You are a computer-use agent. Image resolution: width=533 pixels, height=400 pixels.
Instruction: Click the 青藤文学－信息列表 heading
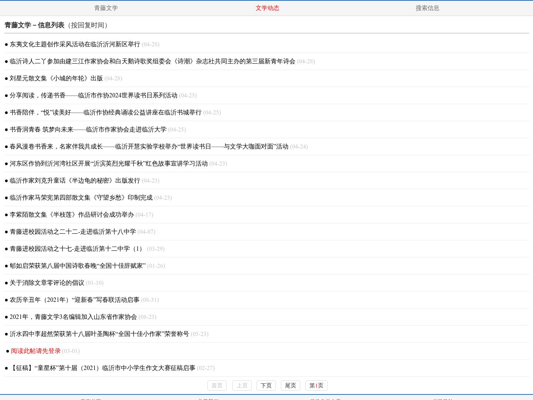(x=34, y=25)
